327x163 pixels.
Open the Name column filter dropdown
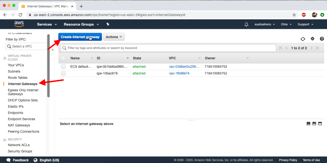(92, 58)
